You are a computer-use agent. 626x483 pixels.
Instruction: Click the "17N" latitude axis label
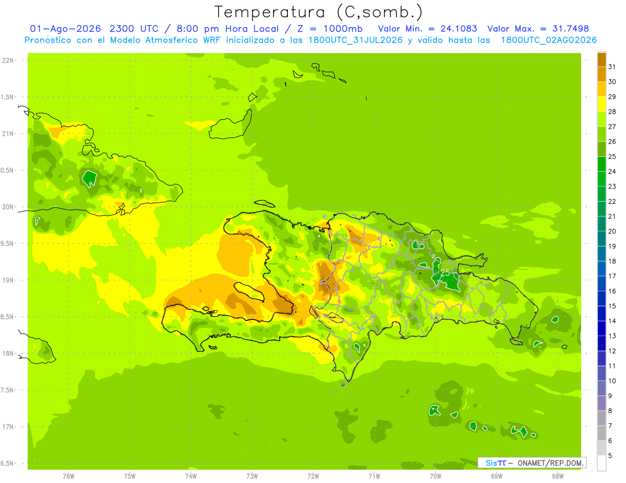click(8, 427)
